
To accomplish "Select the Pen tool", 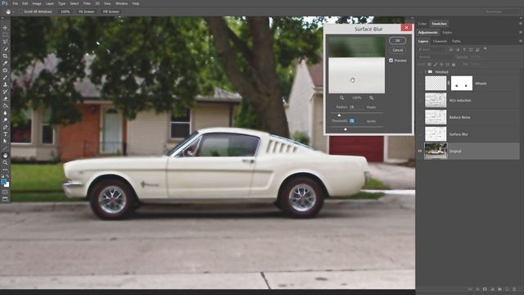I will [x=5, y=127].
